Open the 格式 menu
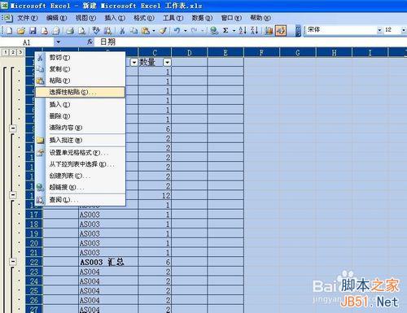Viewport: 407px width, 313px height. pyautogui.click(x=144, y=18)
